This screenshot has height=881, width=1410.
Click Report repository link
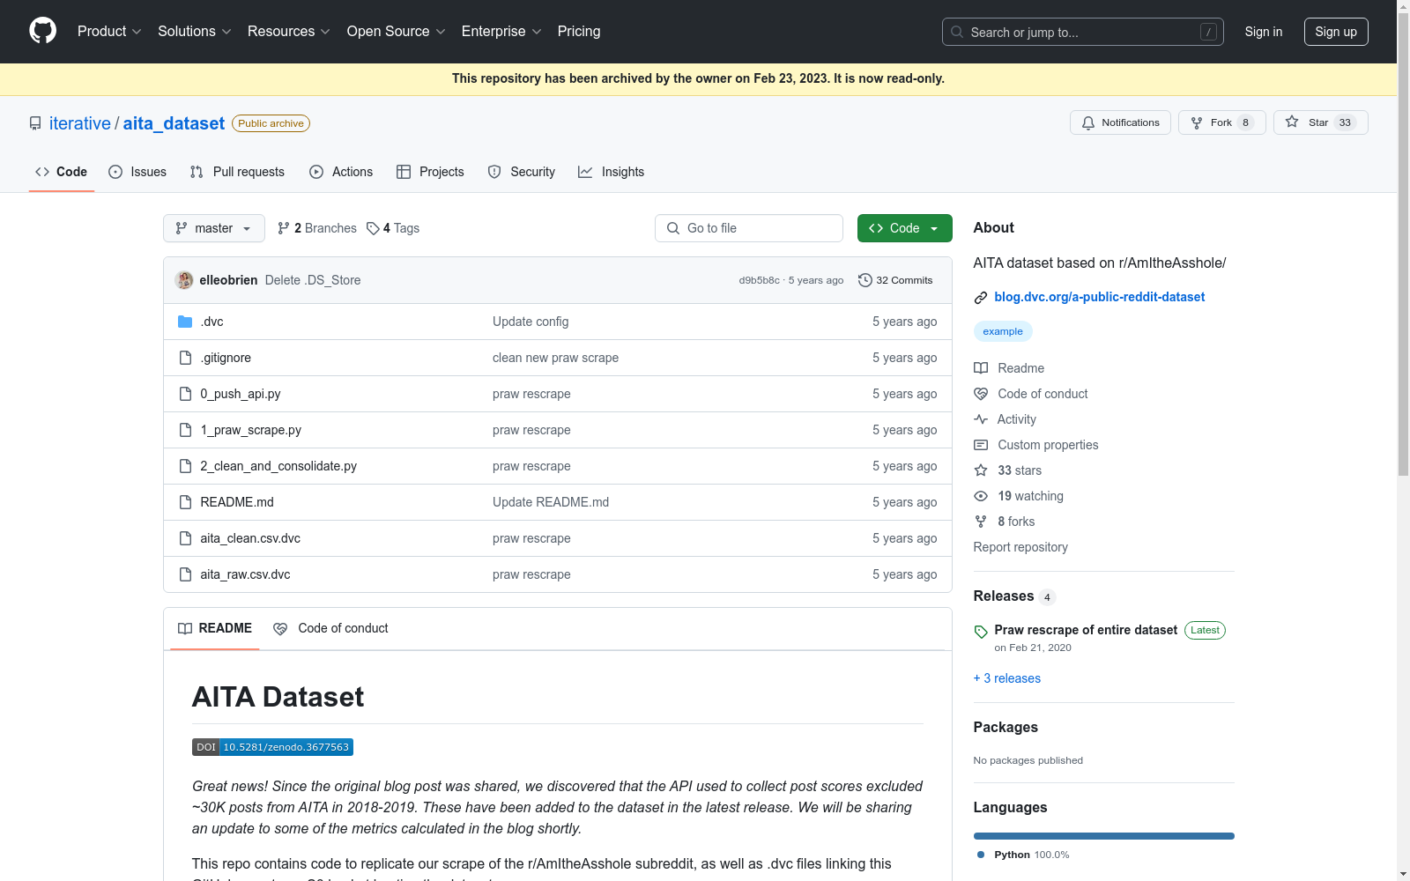click(1020, 547)
